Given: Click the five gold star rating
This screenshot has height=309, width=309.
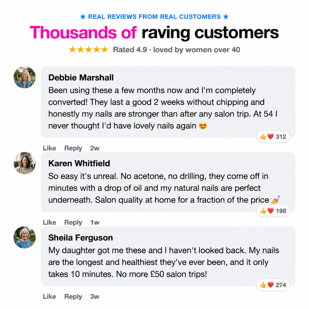Looking at the screenshot, I should pos(88,49).
